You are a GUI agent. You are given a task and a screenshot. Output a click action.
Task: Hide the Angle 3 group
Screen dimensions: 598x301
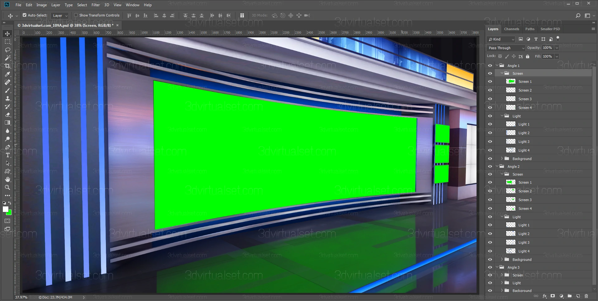490,267
